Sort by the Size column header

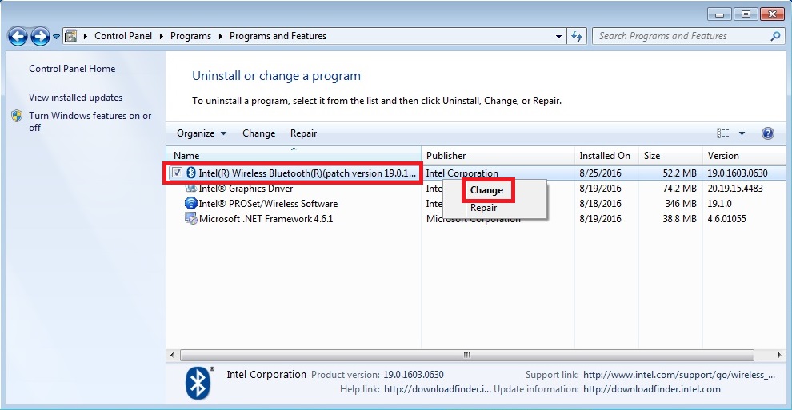point(670,155)
